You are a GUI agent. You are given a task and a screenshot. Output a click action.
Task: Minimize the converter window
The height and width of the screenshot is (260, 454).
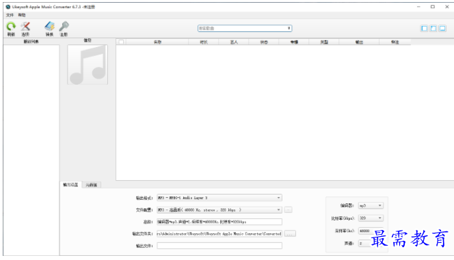coord(418,7)
